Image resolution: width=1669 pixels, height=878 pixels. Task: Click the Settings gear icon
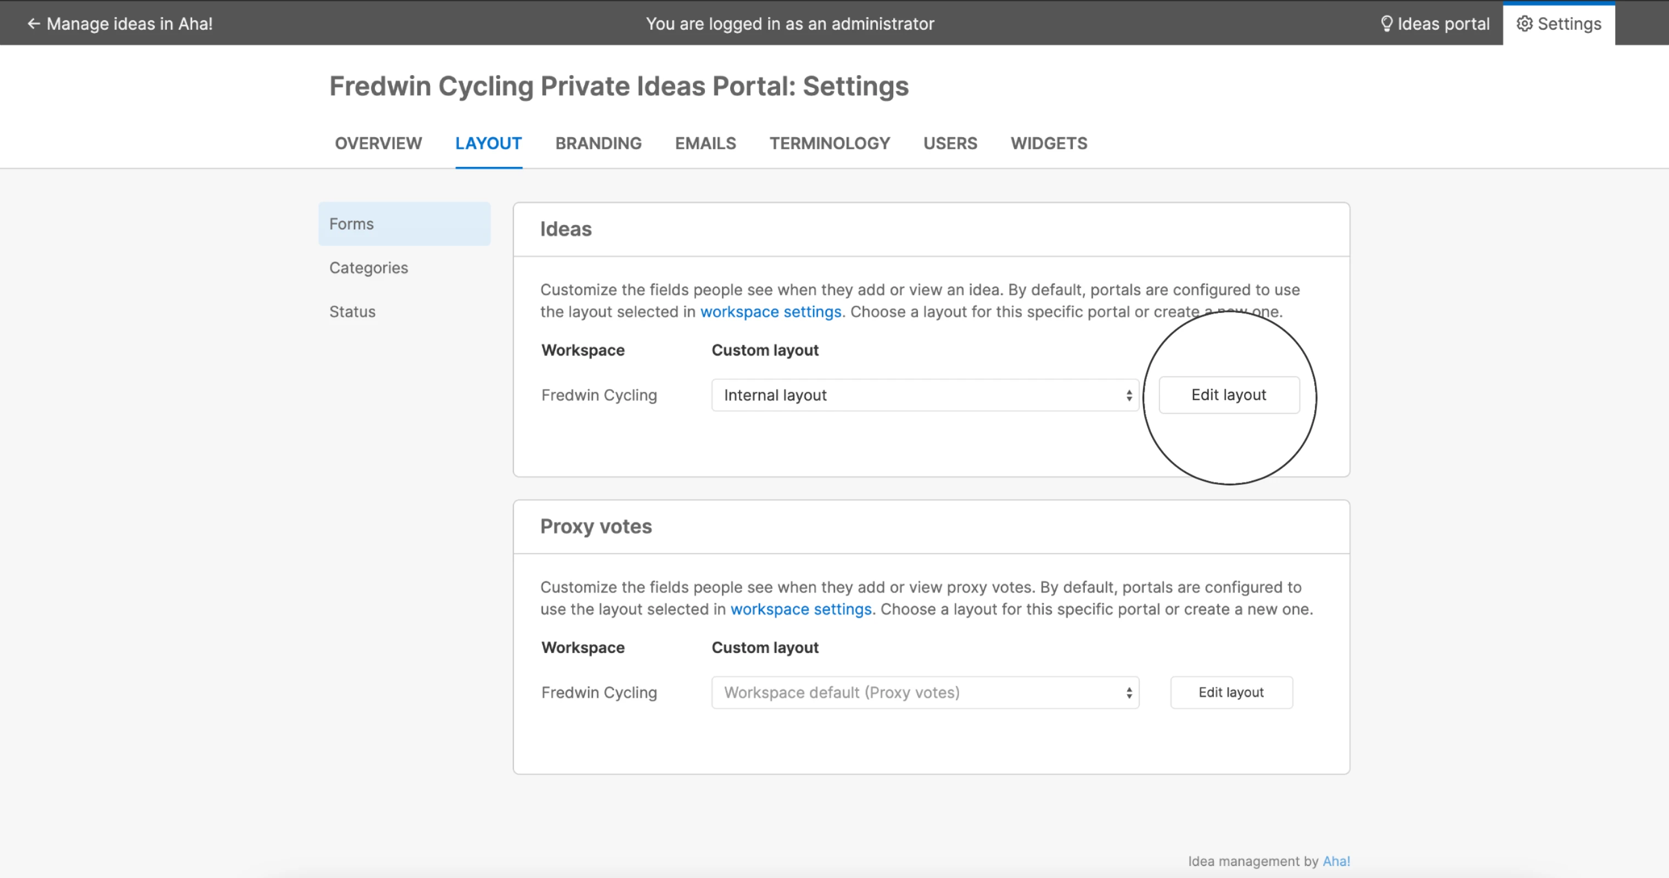point(1524,24)
